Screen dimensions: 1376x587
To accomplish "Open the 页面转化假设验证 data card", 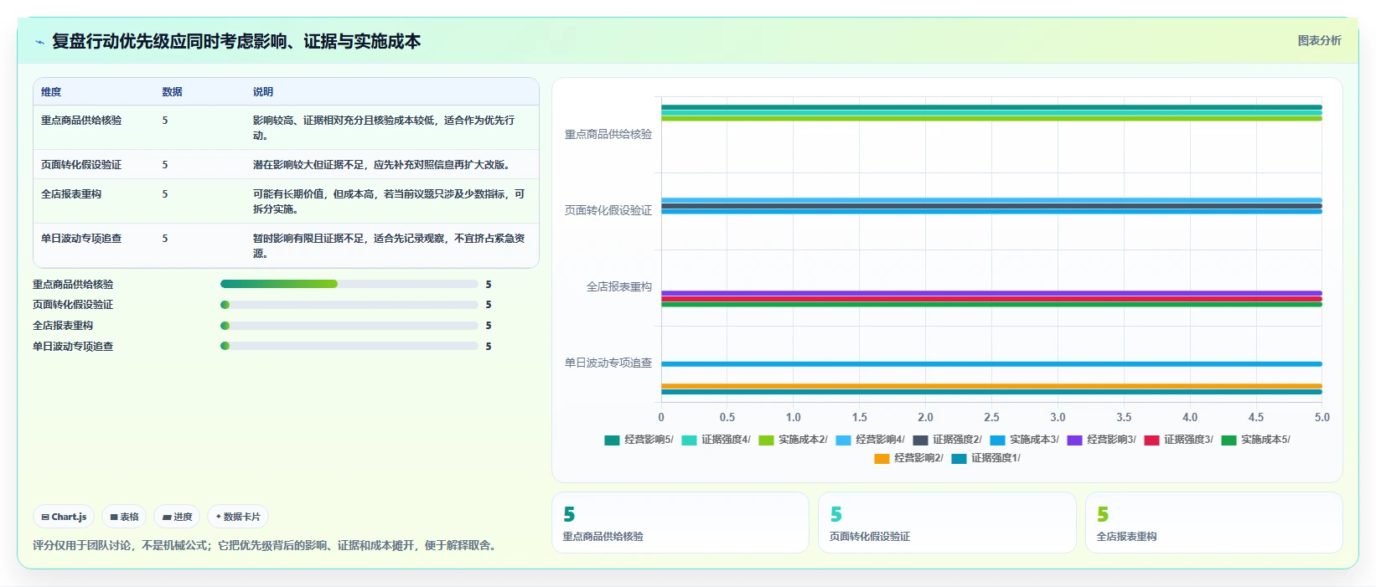I will click(x=947, y=523).
